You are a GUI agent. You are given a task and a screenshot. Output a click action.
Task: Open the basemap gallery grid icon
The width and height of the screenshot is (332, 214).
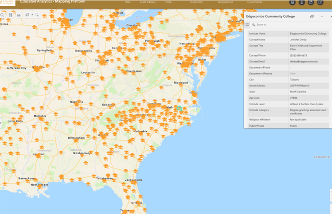tap(10, 15)
